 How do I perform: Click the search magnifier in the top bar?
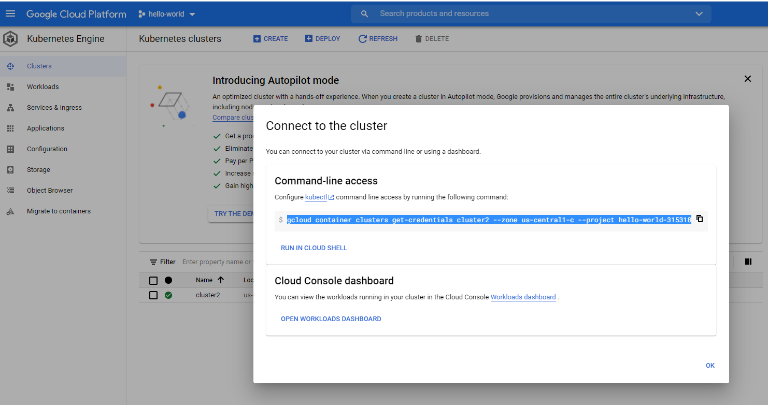364,13
